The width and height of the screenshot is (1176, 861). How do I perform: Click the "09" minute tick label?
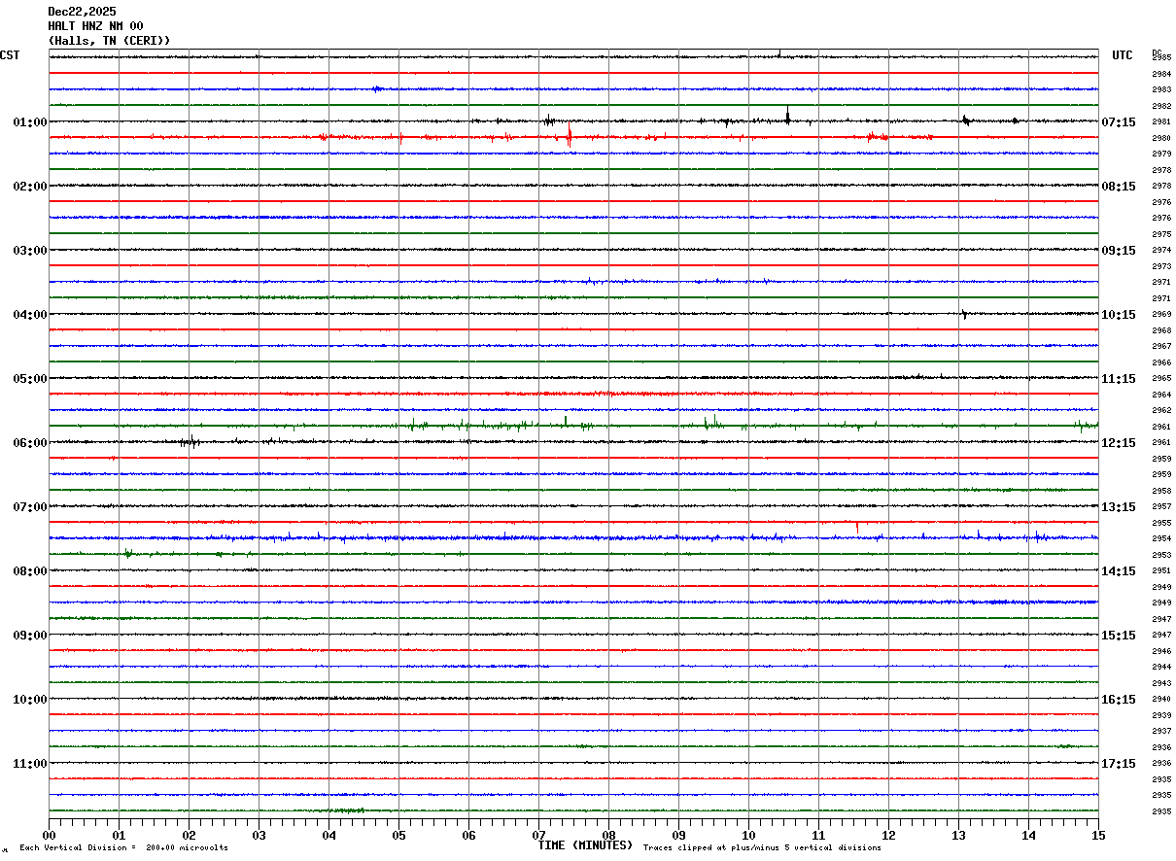(678, 835)
